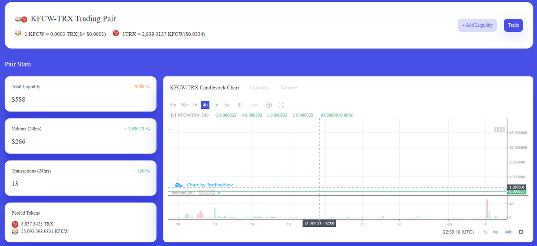The width and height of the screenshot is (537, 246).
Task: Open the candlestick chart style selector
Action: pyautogui.click(x=240, y=105)
